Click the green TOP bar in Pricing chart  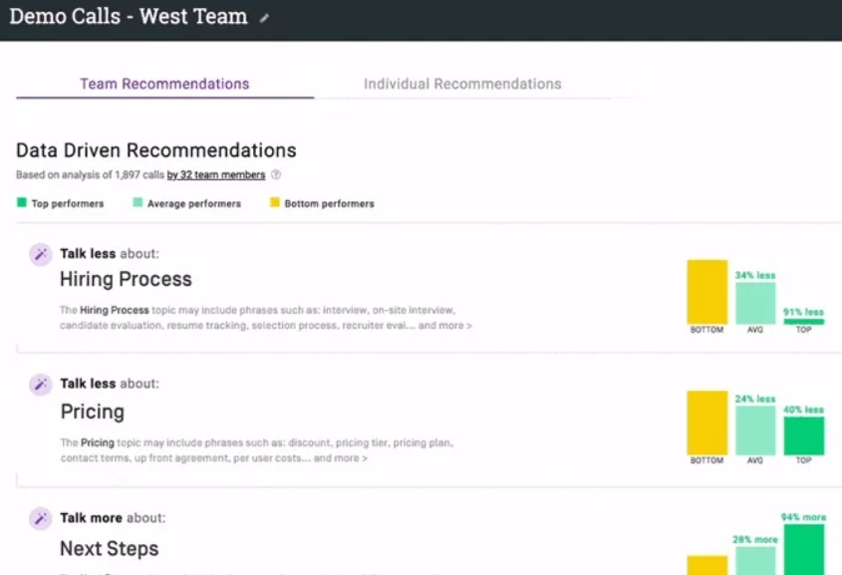point(804,435)
